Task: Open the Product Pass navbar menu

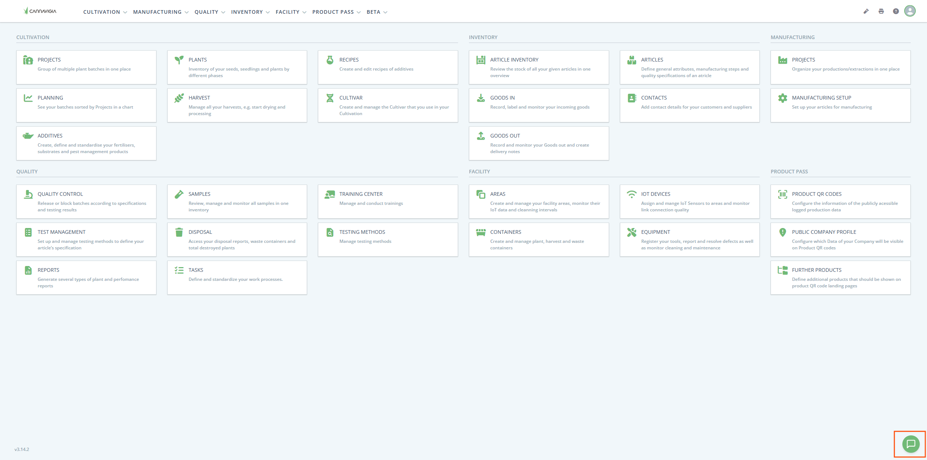Action: pyautogui.click(x=336, y=12)
